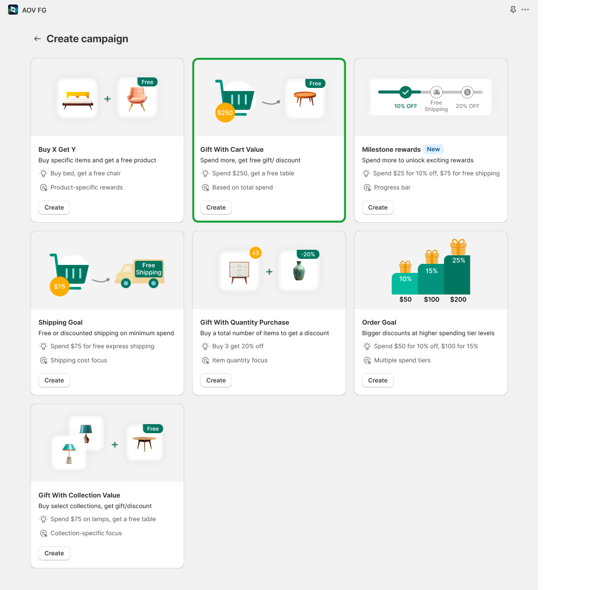Create a Gift With Collection Value campaign

pyautogui.click(x=54, y=553)
